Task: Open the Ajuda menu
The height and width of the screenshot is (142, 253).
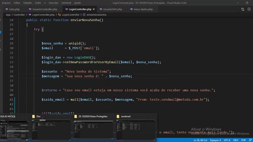Action: coord(77,3)
